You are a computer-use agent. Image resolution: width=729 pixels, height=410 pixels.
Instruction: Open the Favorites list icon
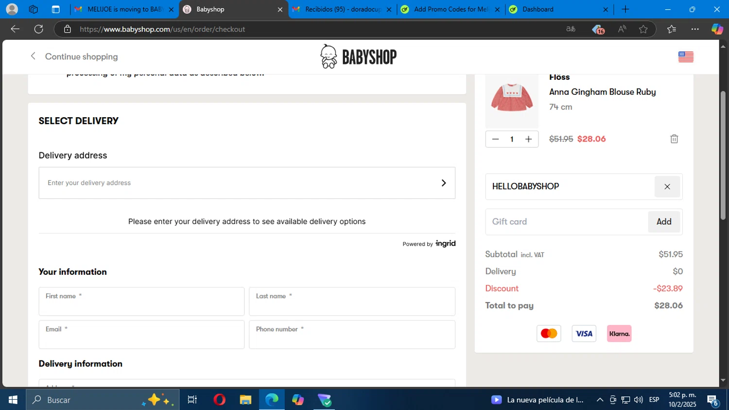672,29
